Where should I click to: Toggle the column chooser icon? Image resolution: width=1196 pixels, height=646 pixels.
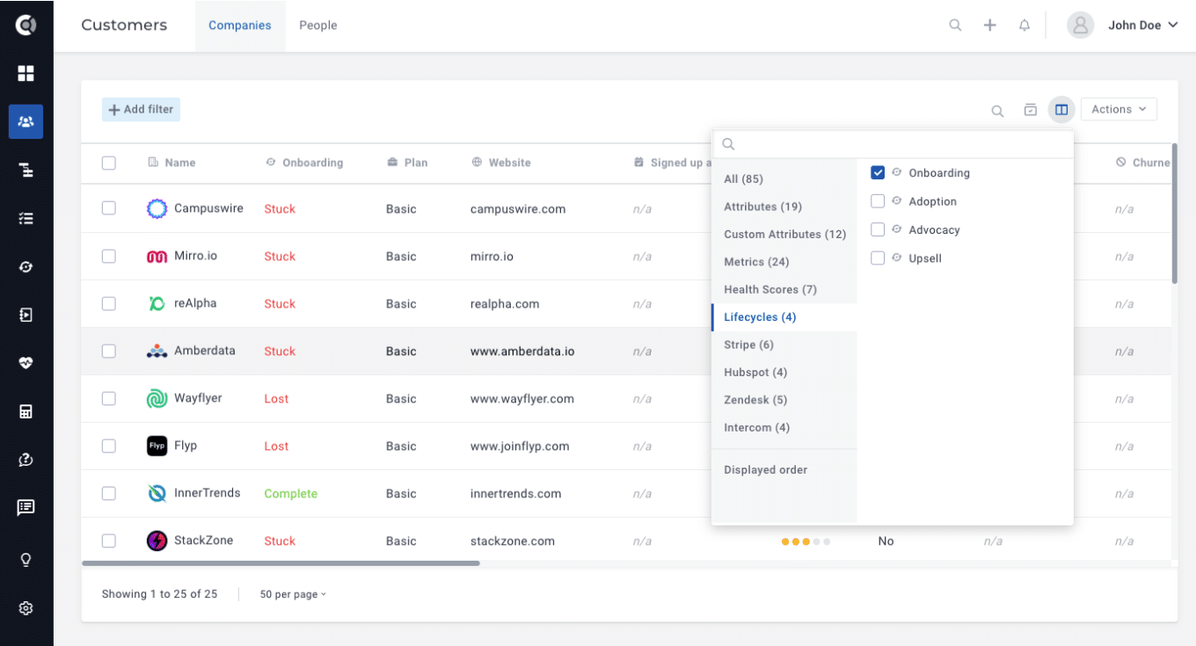pos(1061,110)
